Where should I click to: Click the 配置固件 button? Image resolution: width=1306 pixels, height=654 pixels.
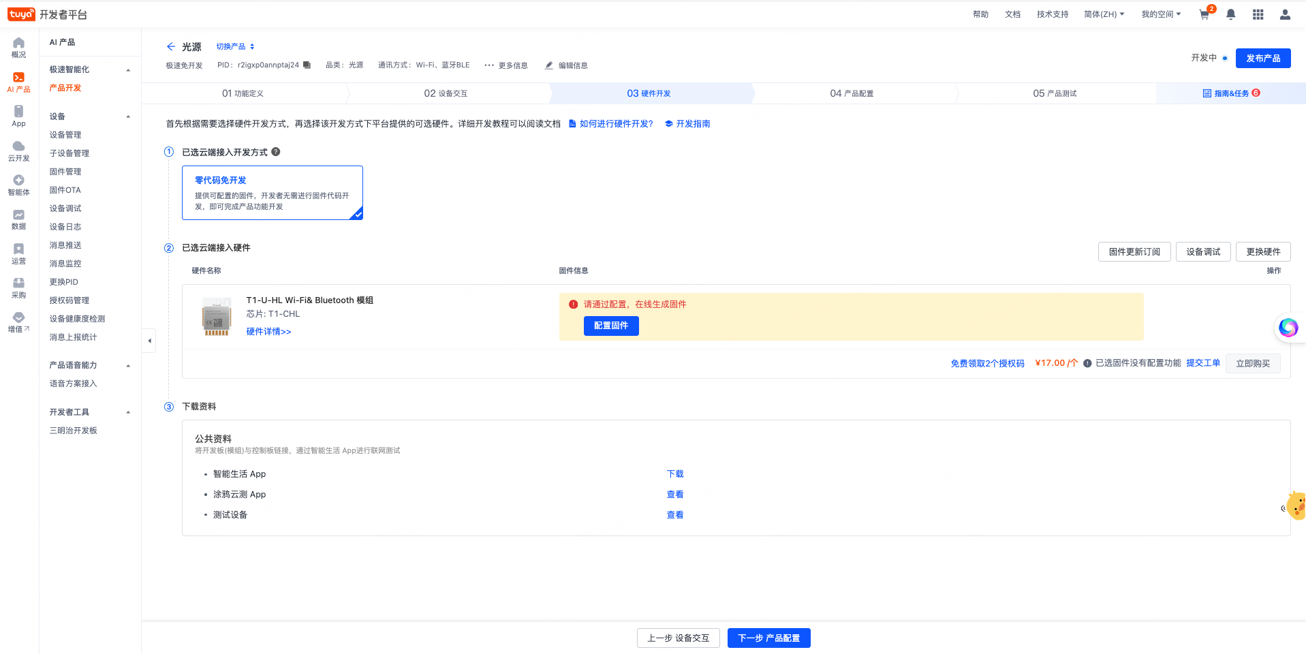611,326
